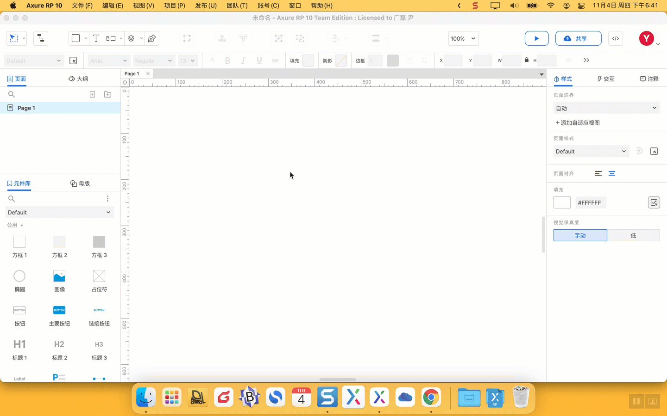
Task: Select the dynamic panel layers tool
Action: 131,38
